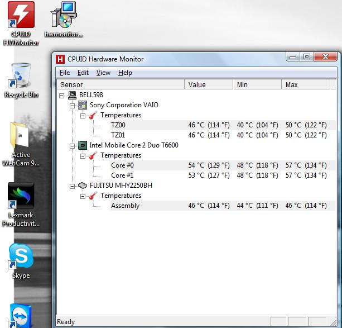
Task: Click the Intel Core 2 Duo processor icon
Action: 83,145
